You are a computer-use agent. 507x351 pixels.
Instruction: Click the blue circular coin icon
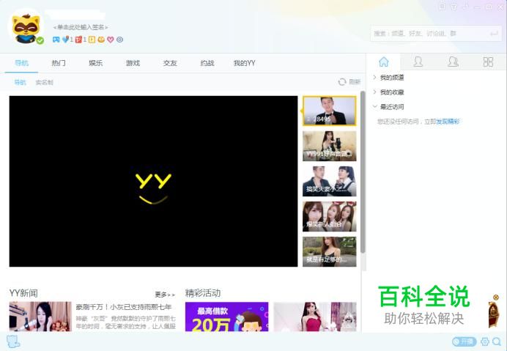pos(119,40)
